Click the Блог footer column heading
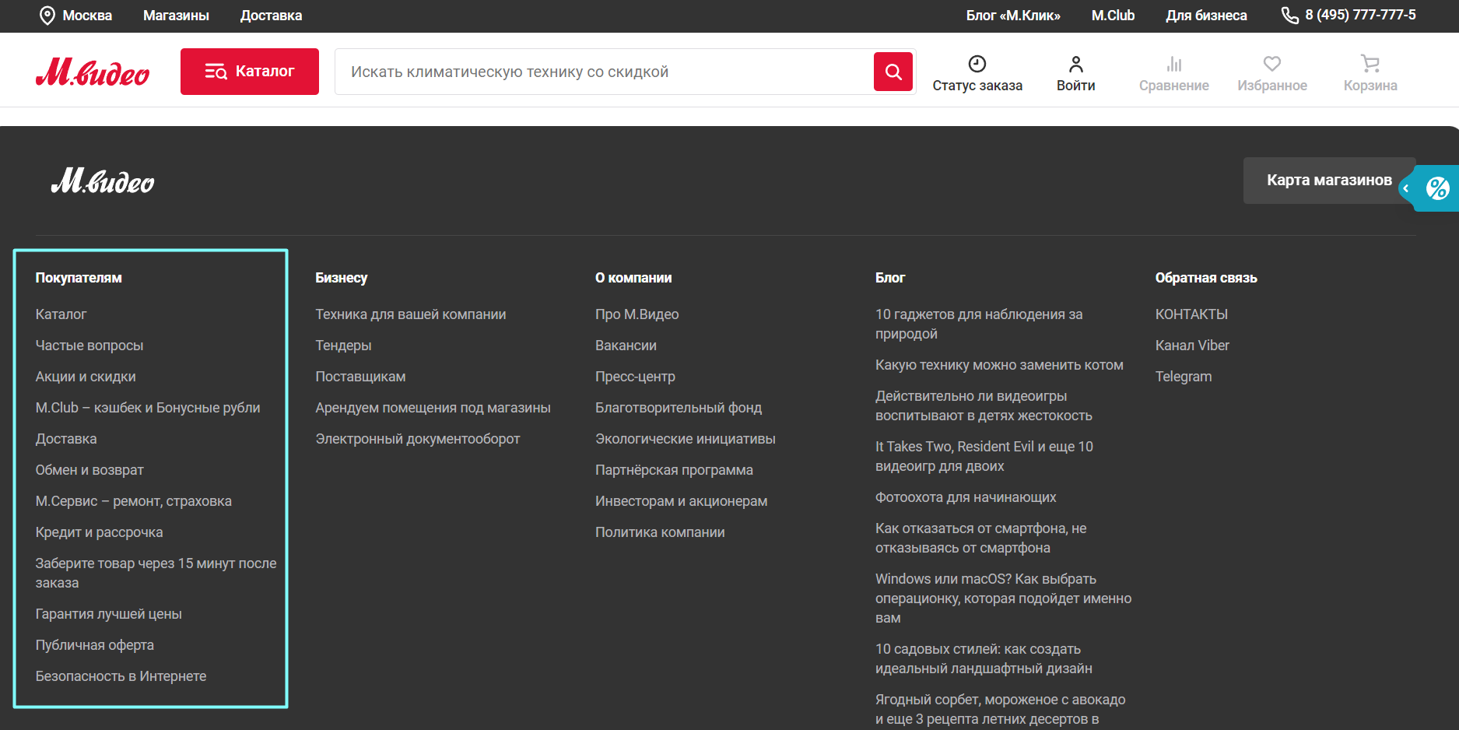 point(890,278)
